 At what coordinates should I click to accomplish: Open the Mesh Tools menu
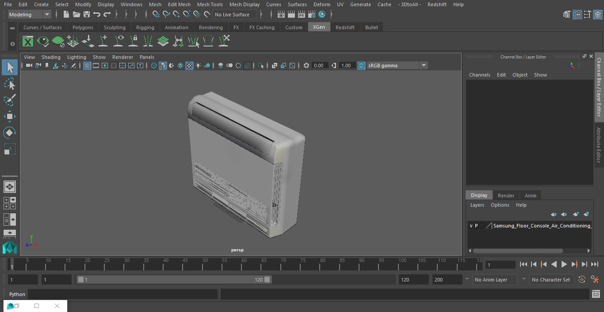210,4
